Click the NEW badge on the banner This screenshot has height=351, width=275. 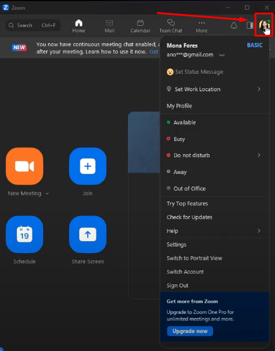click(19, 47)
